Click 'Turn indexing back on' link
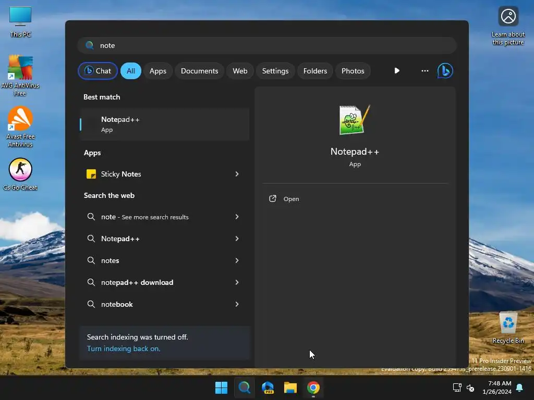Image resolution: width=534 pixels, height=400 pixels. [124, 348]
